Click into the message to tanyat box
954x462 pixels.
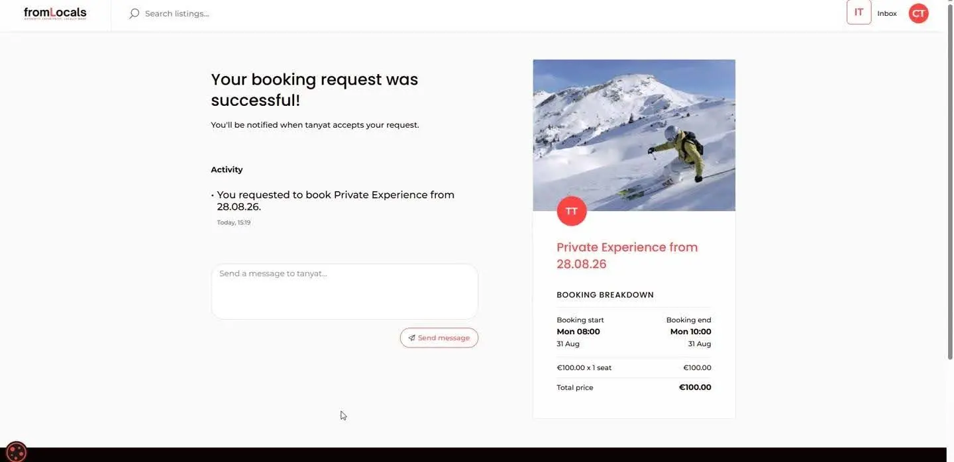[344, 291]
